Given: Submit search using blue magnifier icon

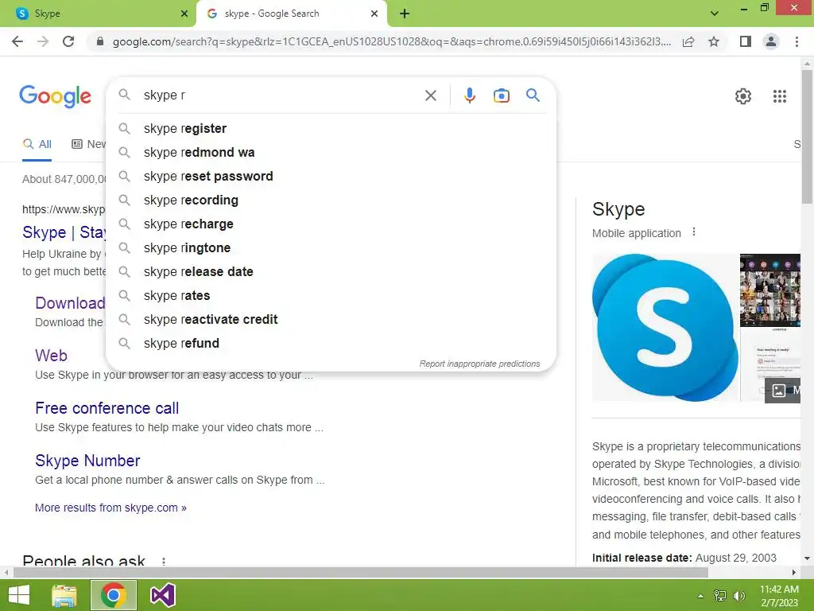Looking at the screenshot, I should 533,95.
